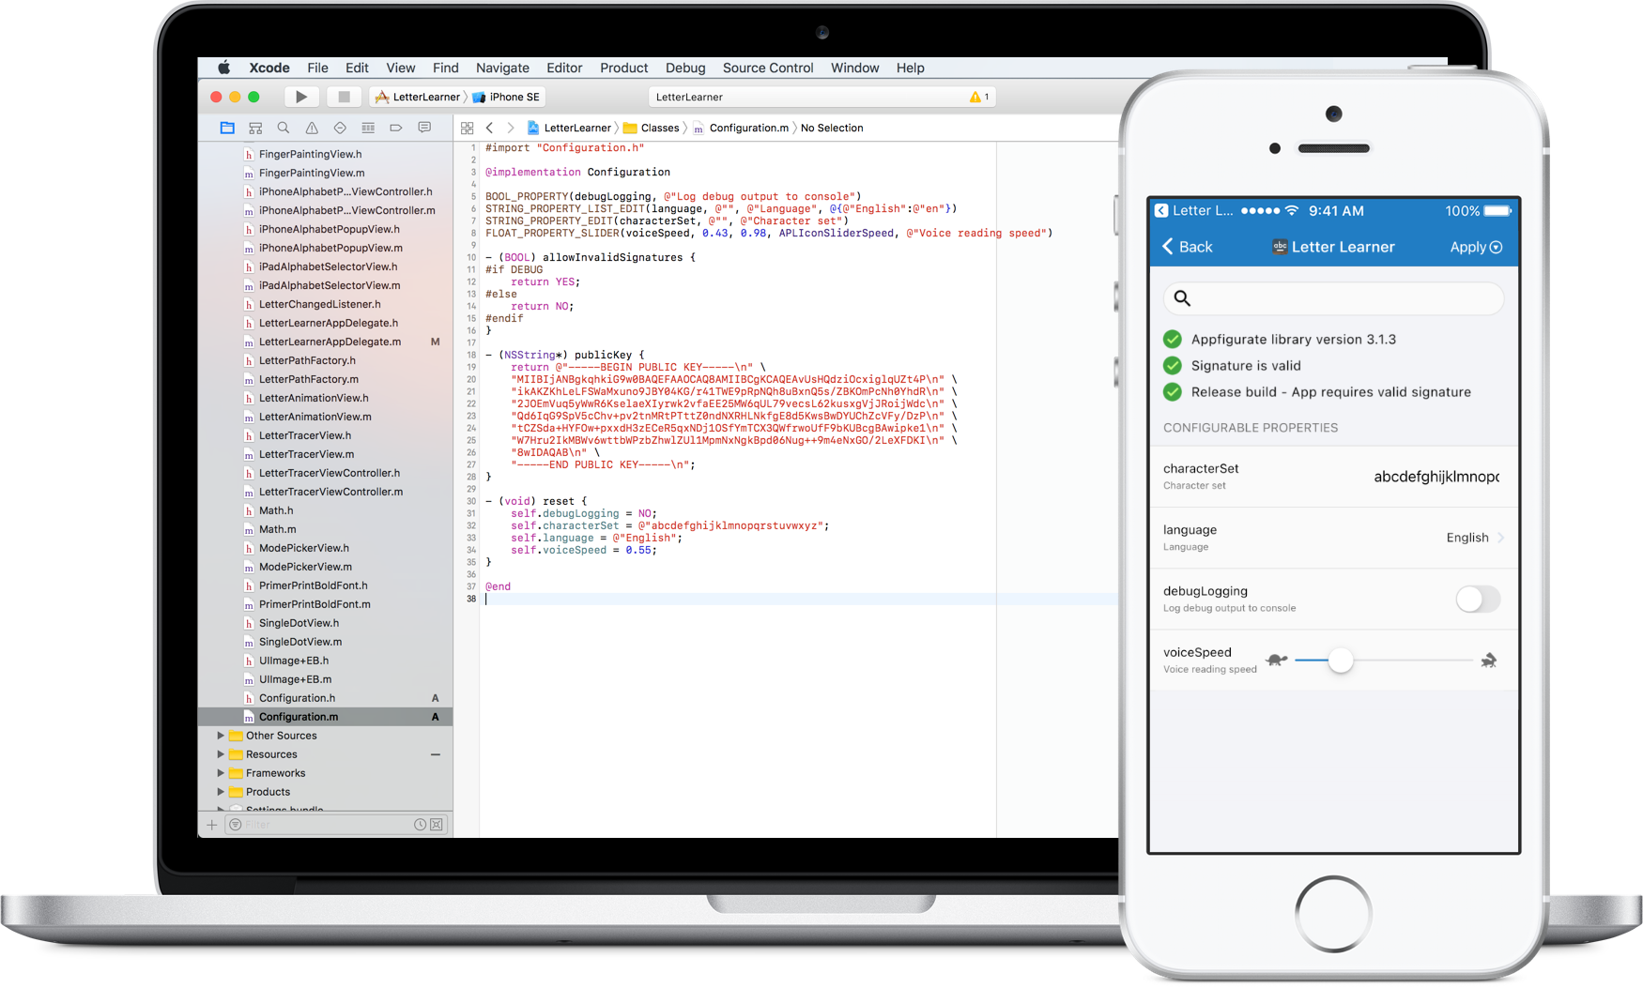Image resolution: width=1643 pixels, height=988 pixels.
Task: Select LetterLearnerAppDelegate.m in the navigator
Action: [x=325, y=342]
